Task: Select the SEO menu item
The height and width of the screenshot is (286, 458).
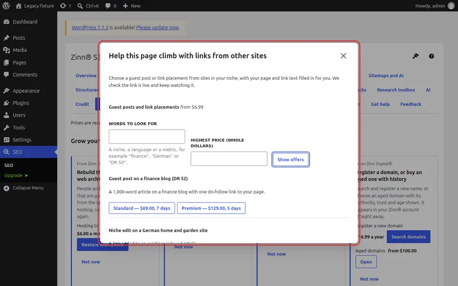Action: [29, 152]
